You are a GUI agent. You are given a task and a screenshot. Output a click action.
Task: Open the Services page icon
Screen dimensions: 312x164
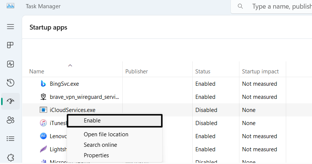[10, 157]
